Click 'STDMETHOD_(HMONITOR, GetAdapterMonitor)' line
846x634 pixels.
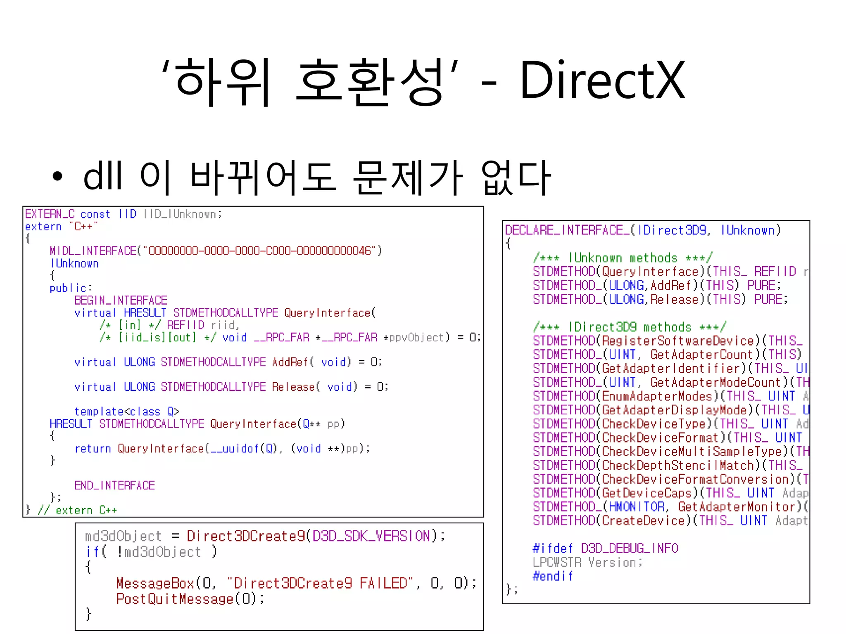(x=670, y=507)
